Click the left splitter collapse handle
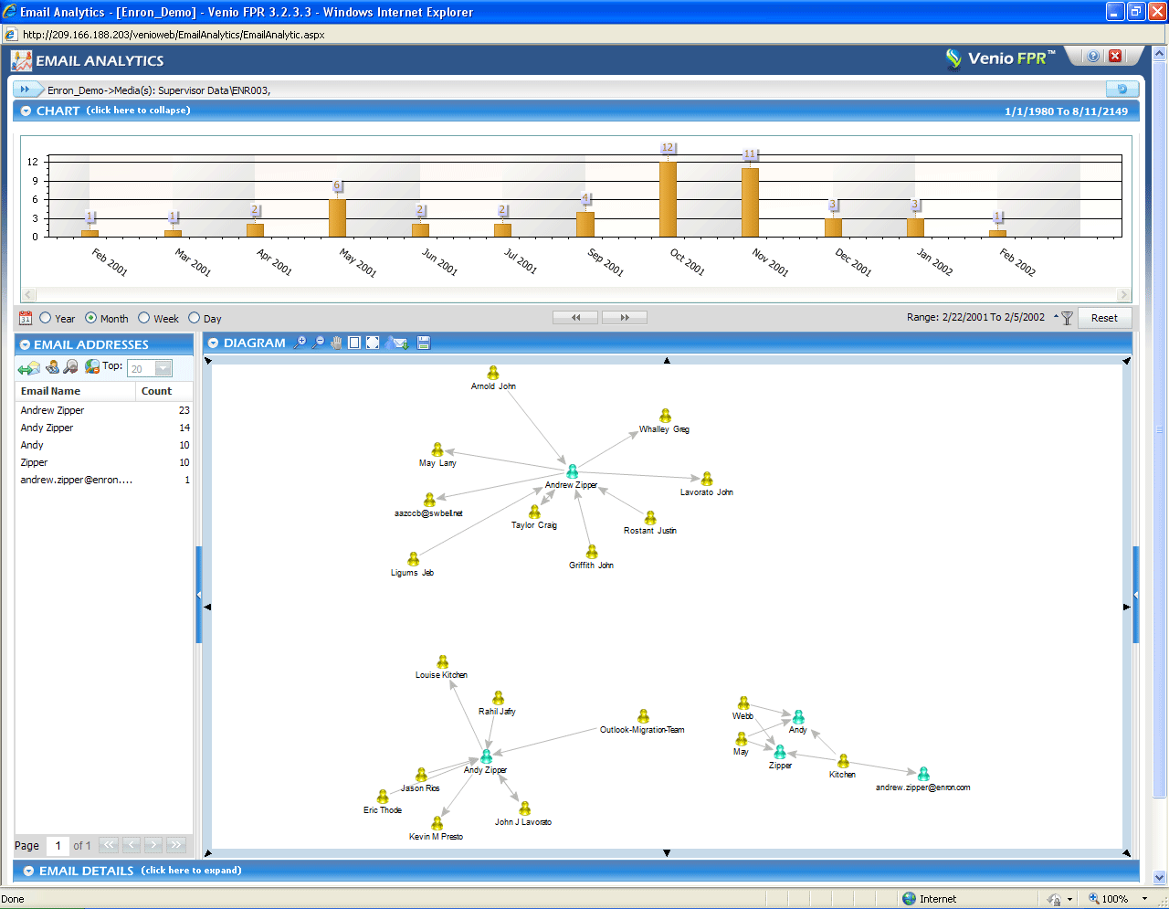The width and height of the screenshot is (1169, 909). (x=199, y=595)
